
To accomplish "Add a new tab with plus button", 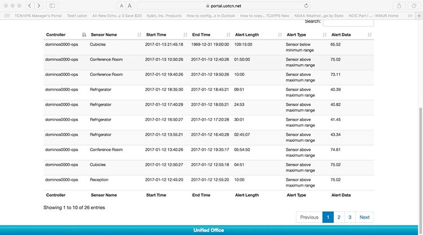I will pyautogui.click(x=419, y=16).
